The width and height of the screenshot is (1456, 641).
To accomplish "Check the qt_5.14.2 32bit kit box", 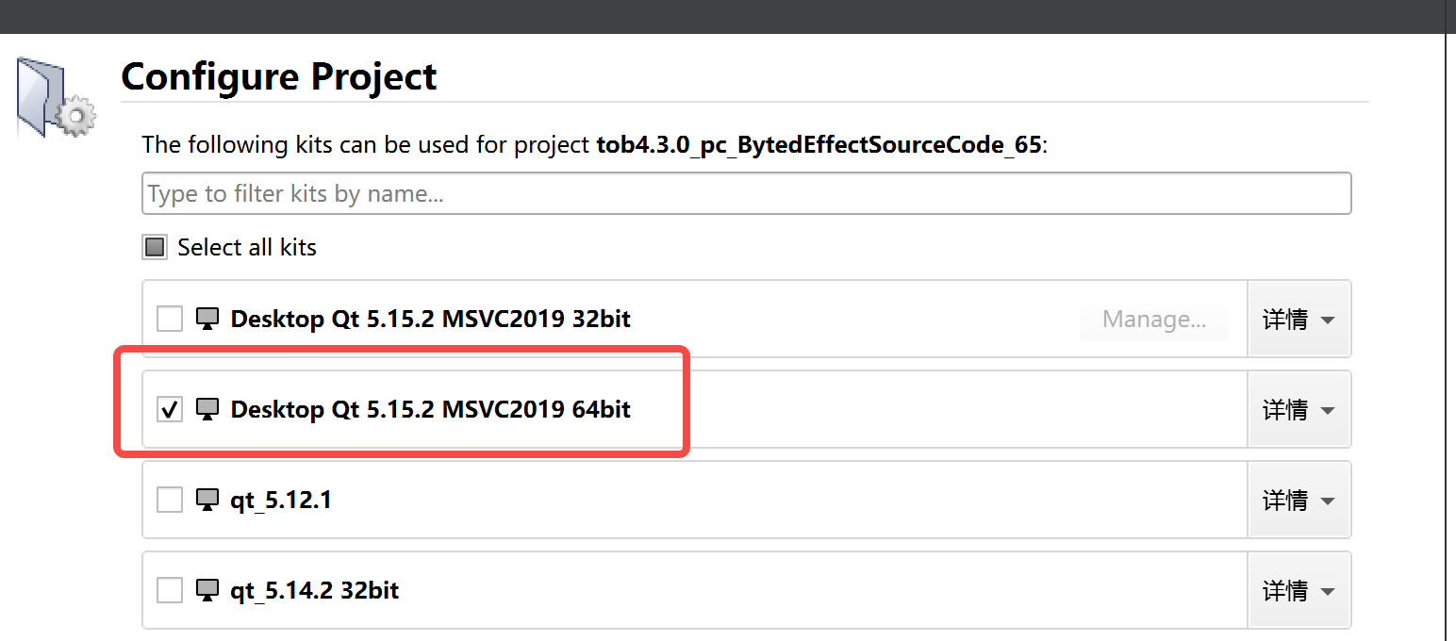I will (170, 590).
